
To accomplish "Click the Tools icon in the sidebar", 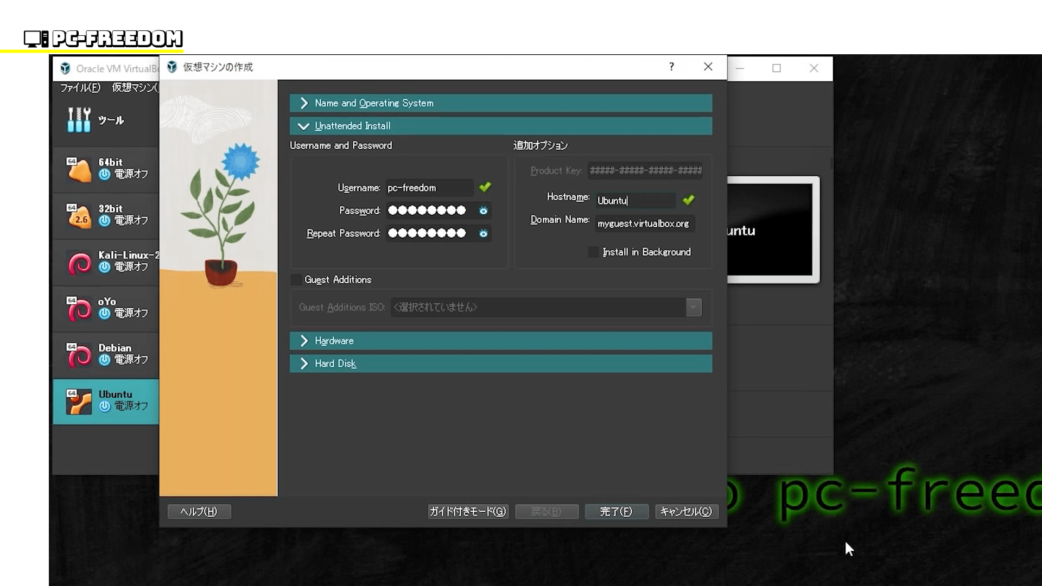I will (79, 120).
